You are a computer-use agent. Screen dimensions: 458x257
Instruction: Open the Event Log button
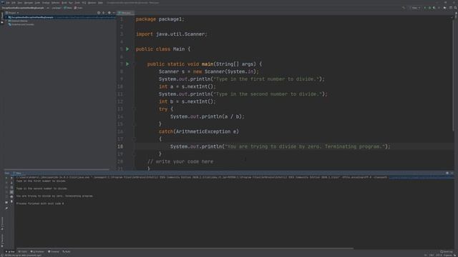pyautogui.click(x=447, y=251)
